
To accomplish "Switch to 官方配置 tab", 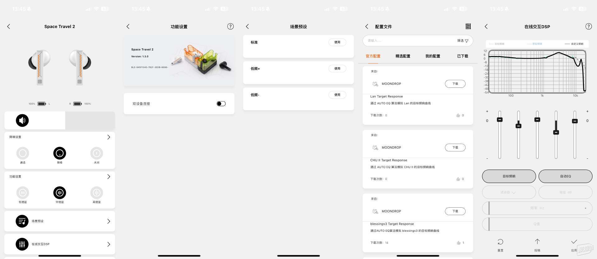I will (x=373, y=56).
